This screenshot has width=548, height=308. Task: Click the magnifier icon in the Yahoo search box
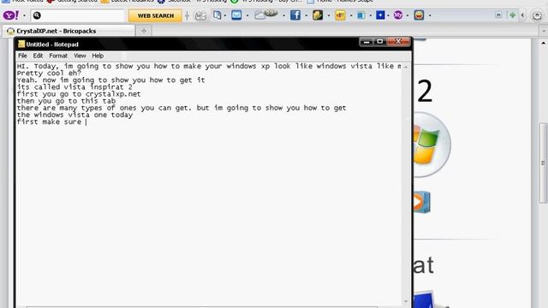pyautogui.click(x=37, y=15)
